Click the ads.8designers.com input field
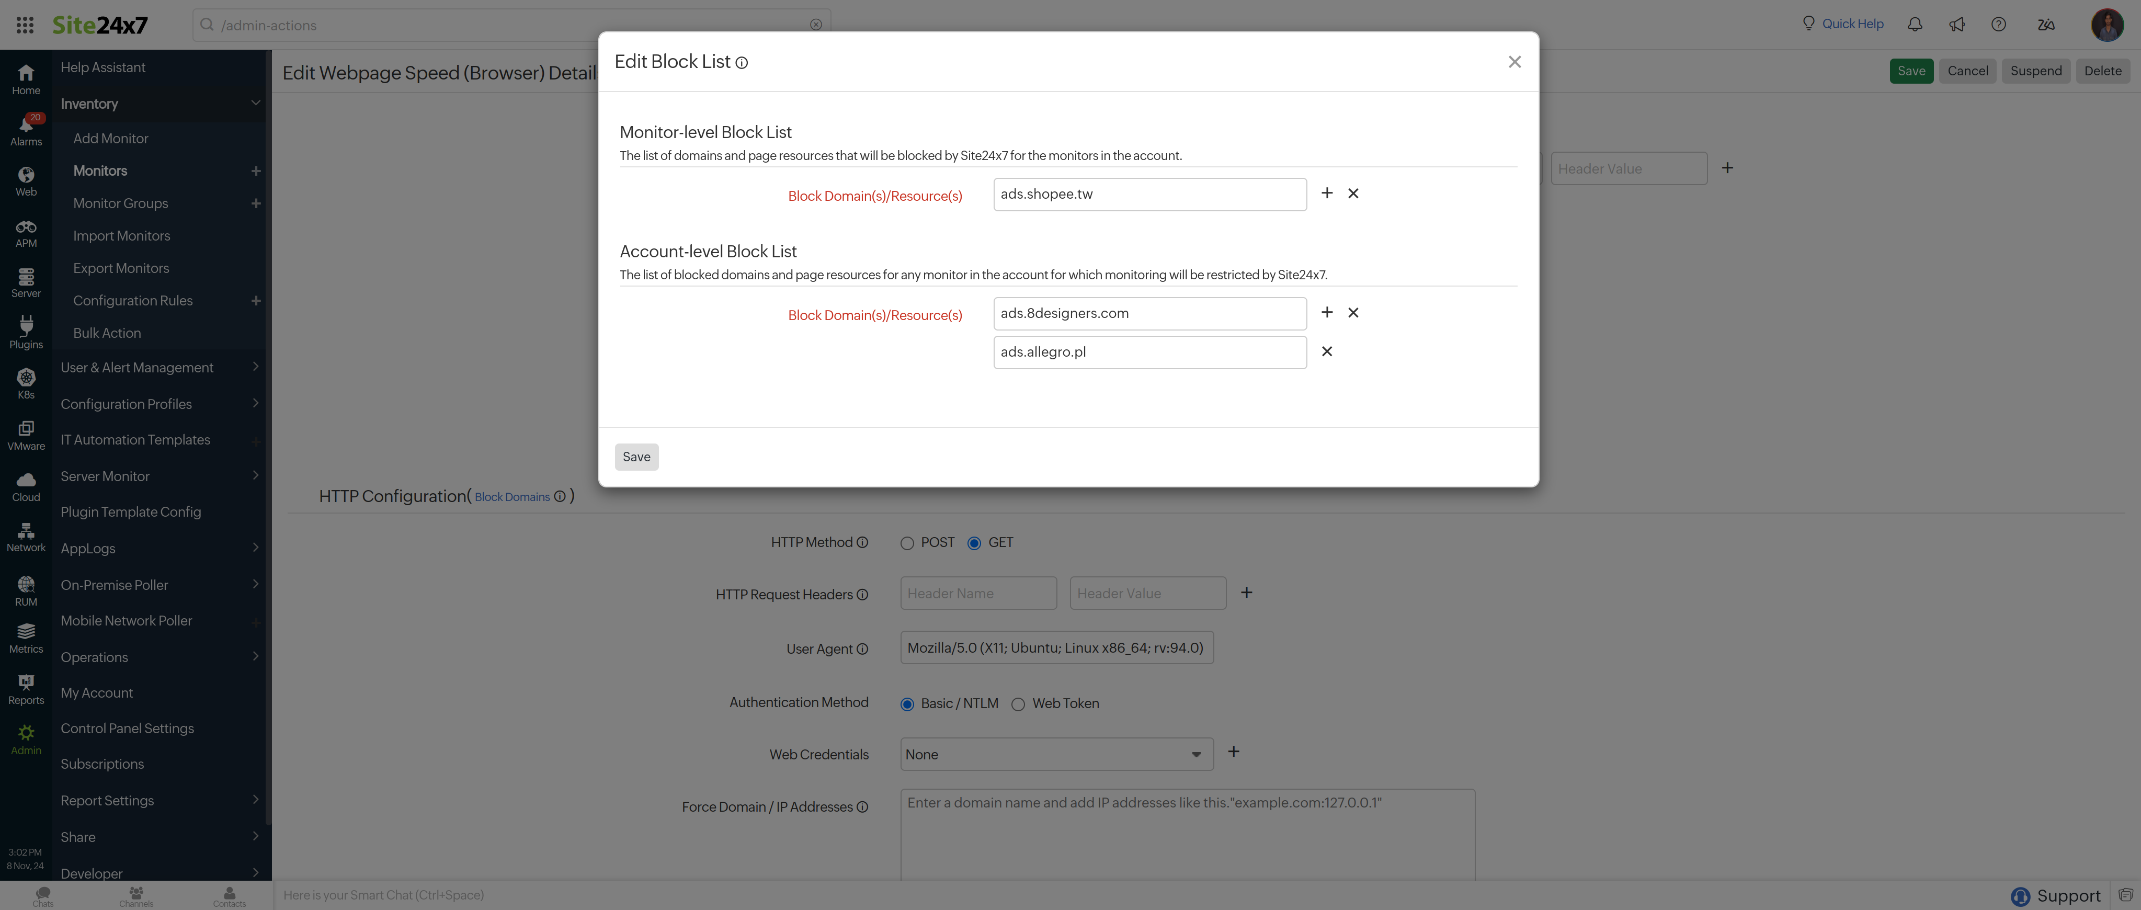The image size is (2141, 910). click(x=1149, y=313)
